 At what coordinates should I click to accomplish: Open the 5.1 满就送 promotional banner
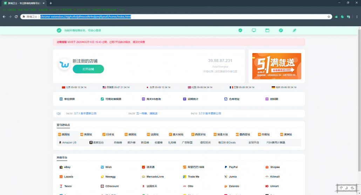[x=277, y=66]
